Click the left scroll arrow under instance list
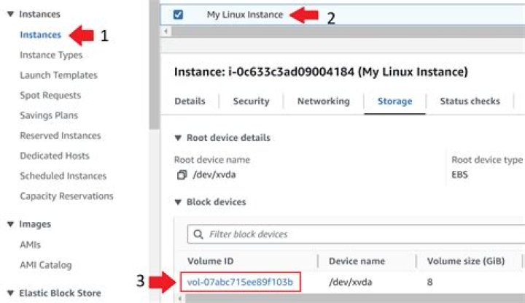This screenshot has height=303, width=525. pyautogui.click(x=166, y=31)
